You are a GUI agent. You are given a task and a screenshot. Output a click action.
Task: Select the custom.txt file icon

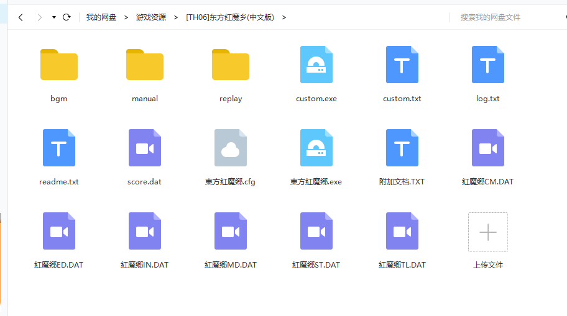tap(402, 65)
